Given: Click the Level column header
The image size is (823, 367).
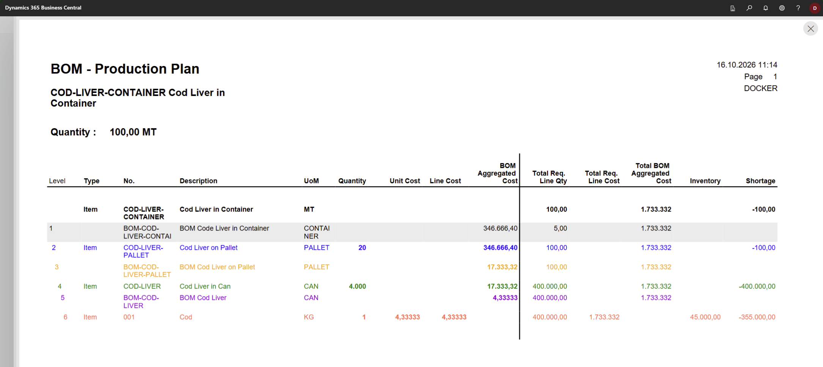Looking at the screenshot, I should coord(57,181).
